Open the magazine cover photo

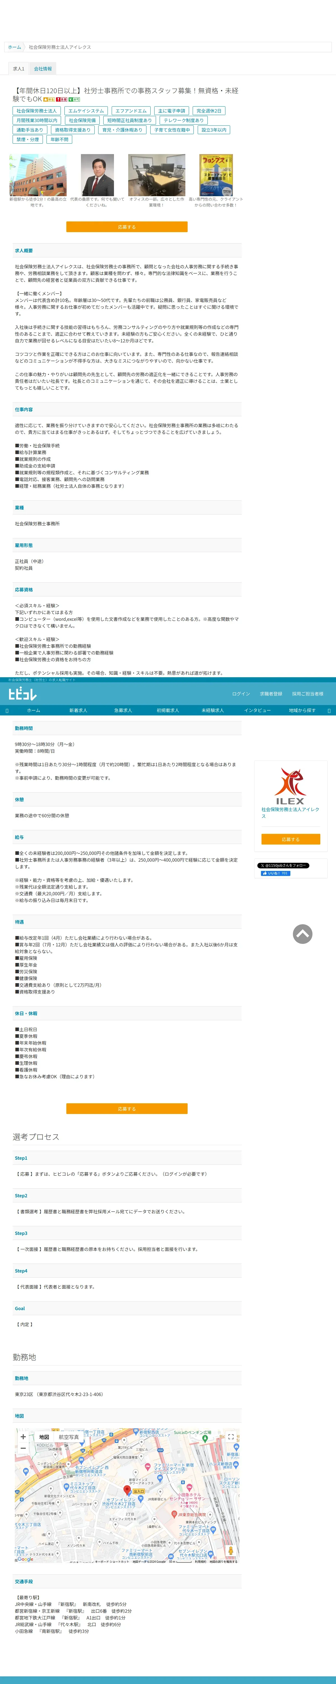(216, 175)
